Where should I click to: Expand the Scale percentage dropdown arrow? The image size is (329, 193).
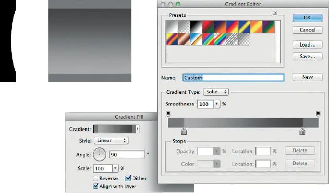click(115, 168)
